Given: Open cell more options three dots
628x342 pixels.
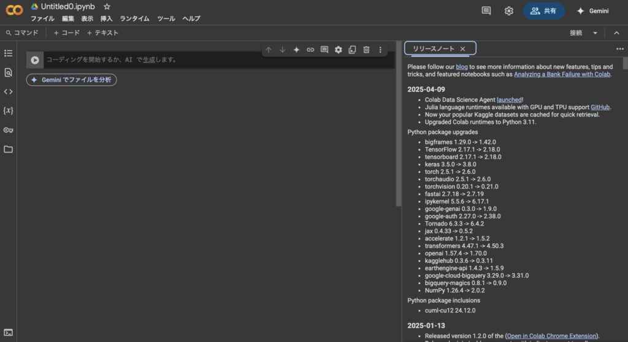Looking at the screenshot, I should [380, 50].
